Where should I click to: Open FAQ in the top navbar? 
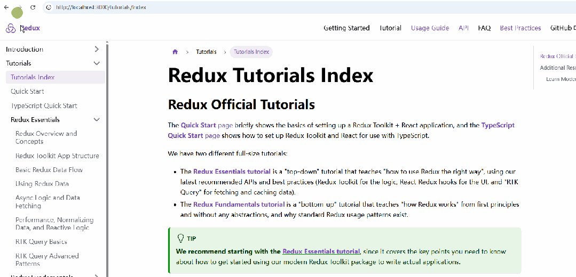[x=484, y=28]
